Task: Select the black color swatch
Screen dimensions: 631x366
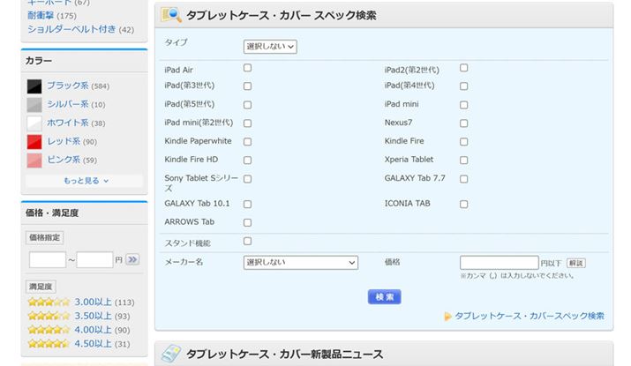Action: coord(34,86)
